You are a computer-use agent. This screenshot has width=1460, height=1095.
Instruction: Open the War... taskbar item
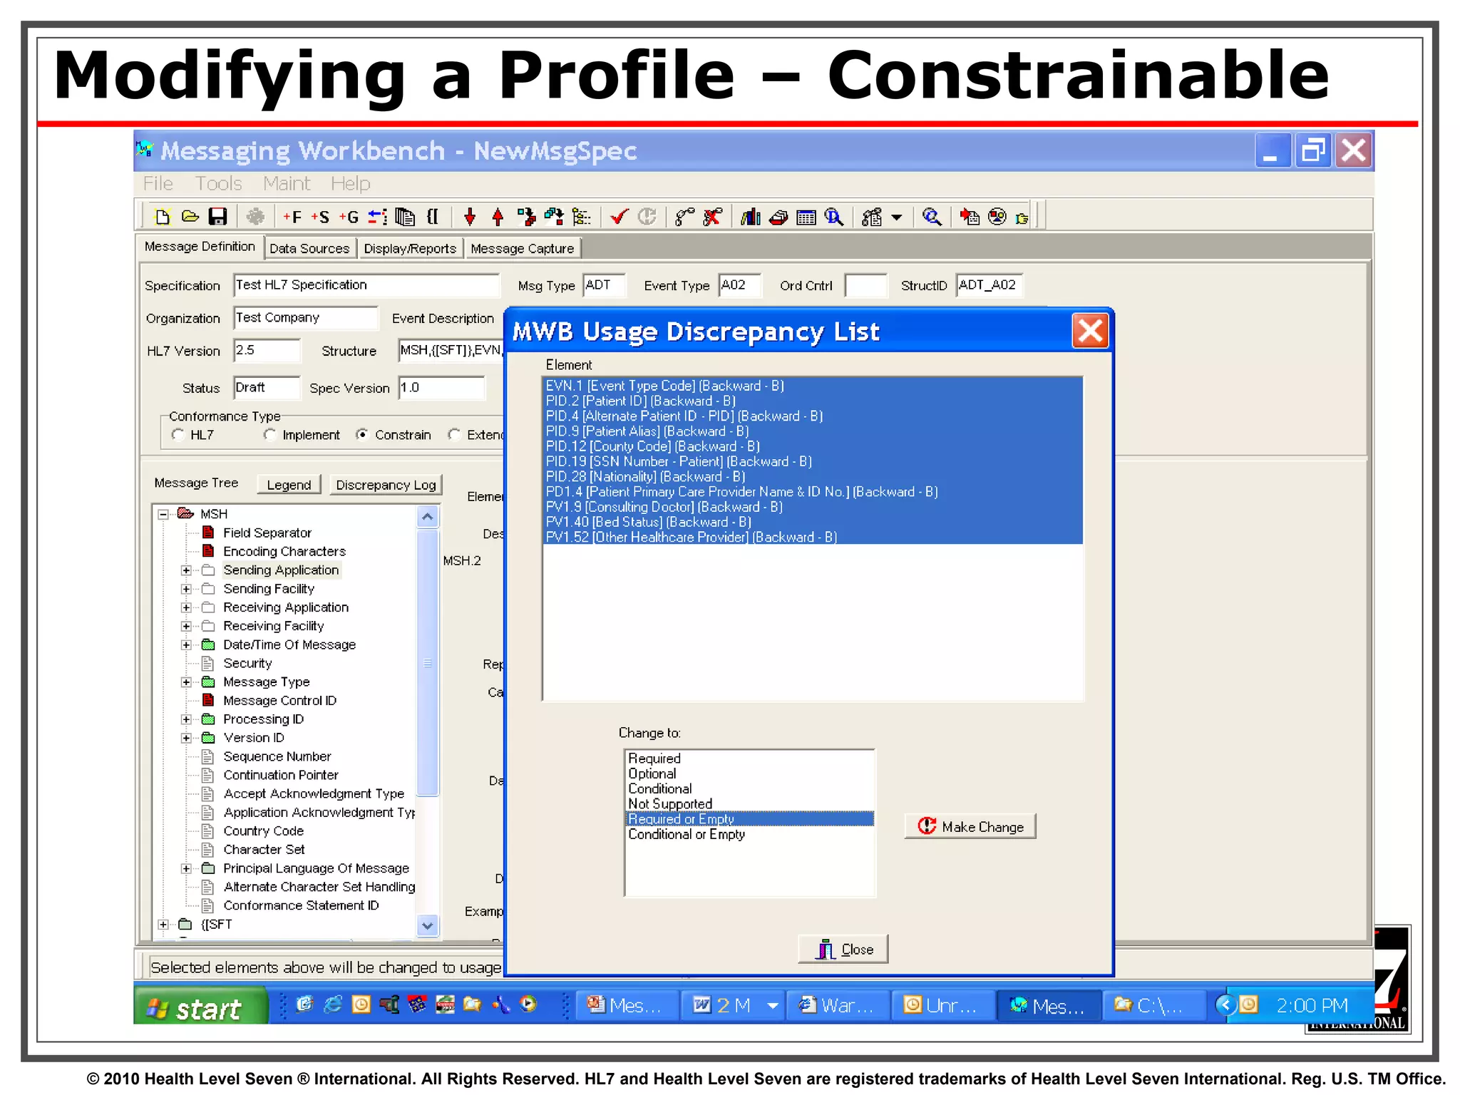pyautogui.click(x=837, y=1005)
